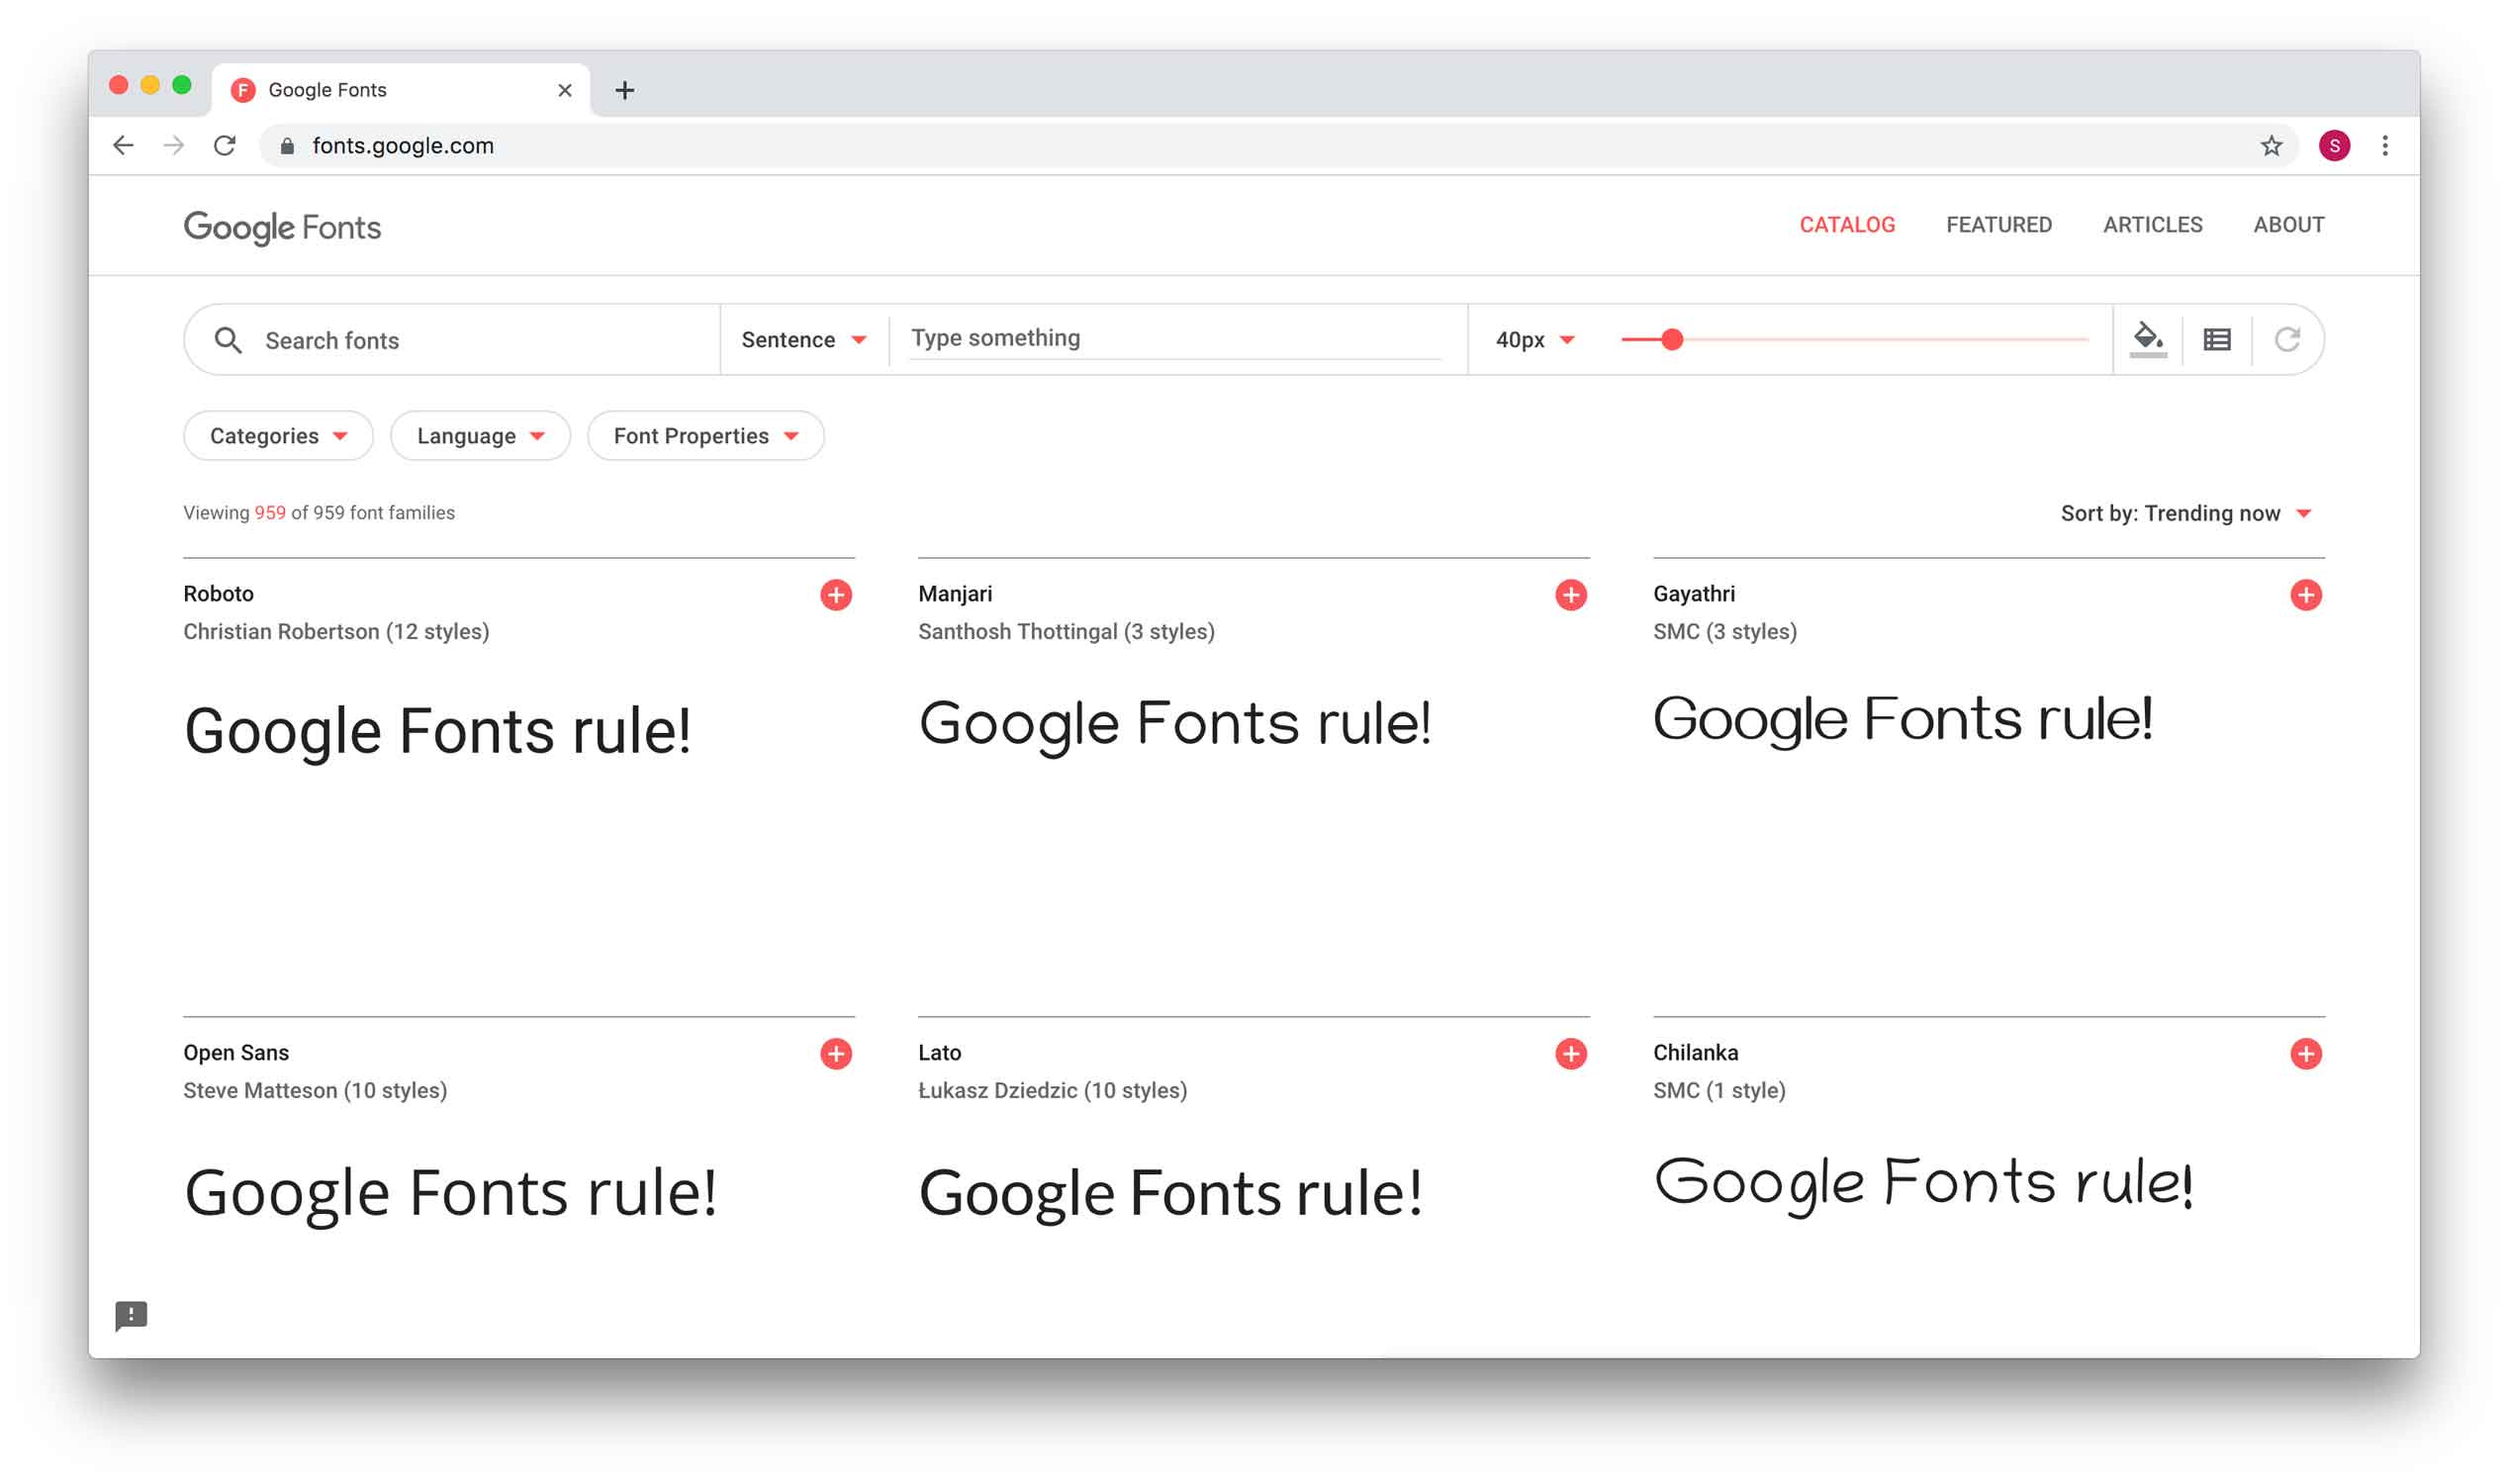Add Chilanka font with plus icon
Image resolution: width=2508 pixels, height=1484 pixels.
pyautogui.click(x=2306, y=1053)
